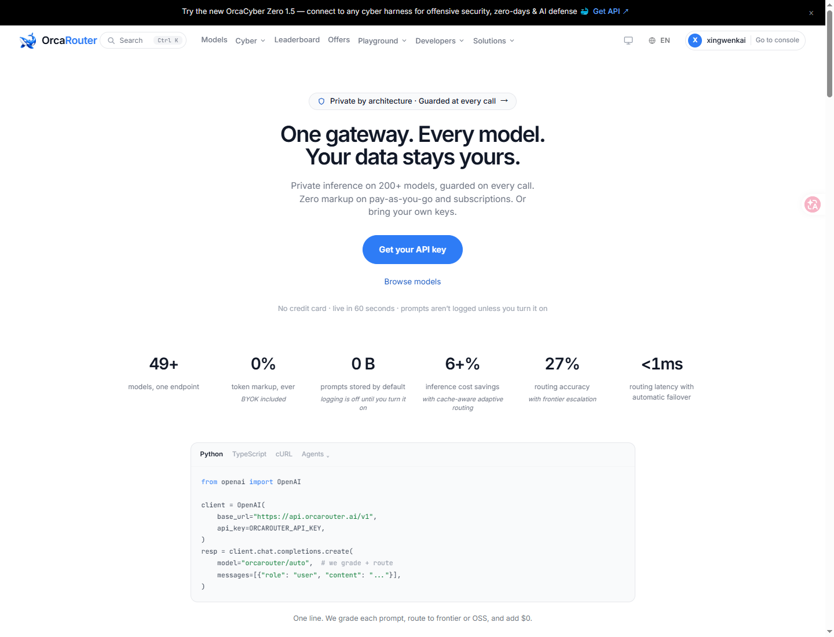Viewport: 834px width, 637px height.
Task: Expand the Developers dropdown menu
Action: click(x=440, y=41)
